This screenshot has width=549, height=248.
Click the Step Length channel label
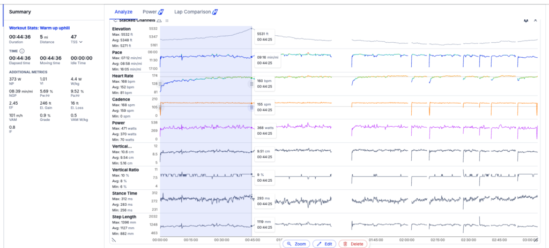pyautogui.click(x=124, y=217)
